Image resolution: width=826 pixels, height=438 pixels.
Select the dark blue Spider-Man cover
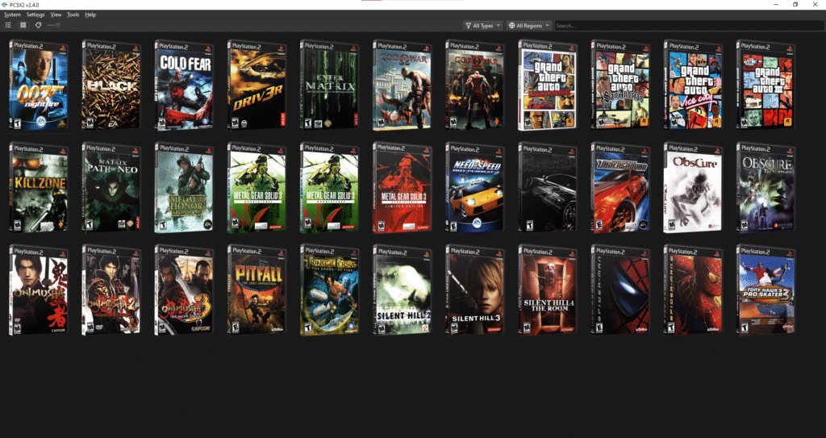pyautogui.click(x=620, y=290)
